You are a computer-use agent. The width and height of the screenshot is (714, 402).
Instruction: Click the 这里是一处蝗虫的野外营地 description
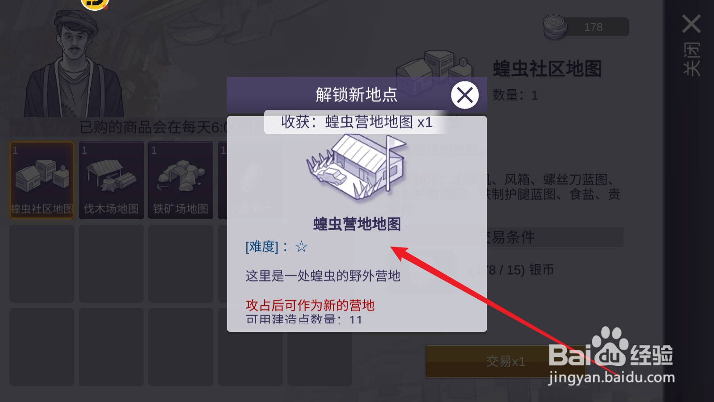(x=323, y=276)
